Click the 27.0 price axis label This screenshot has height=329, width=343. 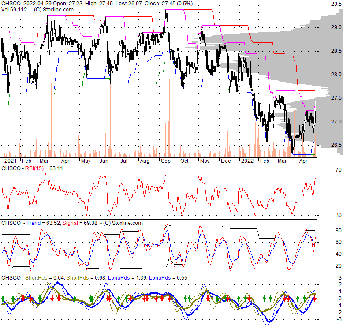[336, 122]
